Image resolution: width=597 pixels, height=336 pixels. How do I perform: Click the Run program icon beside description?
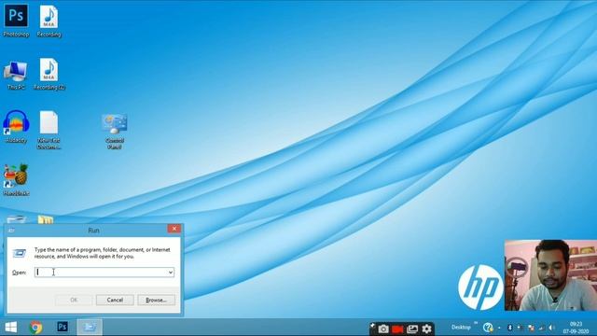[x=19, y=253]
